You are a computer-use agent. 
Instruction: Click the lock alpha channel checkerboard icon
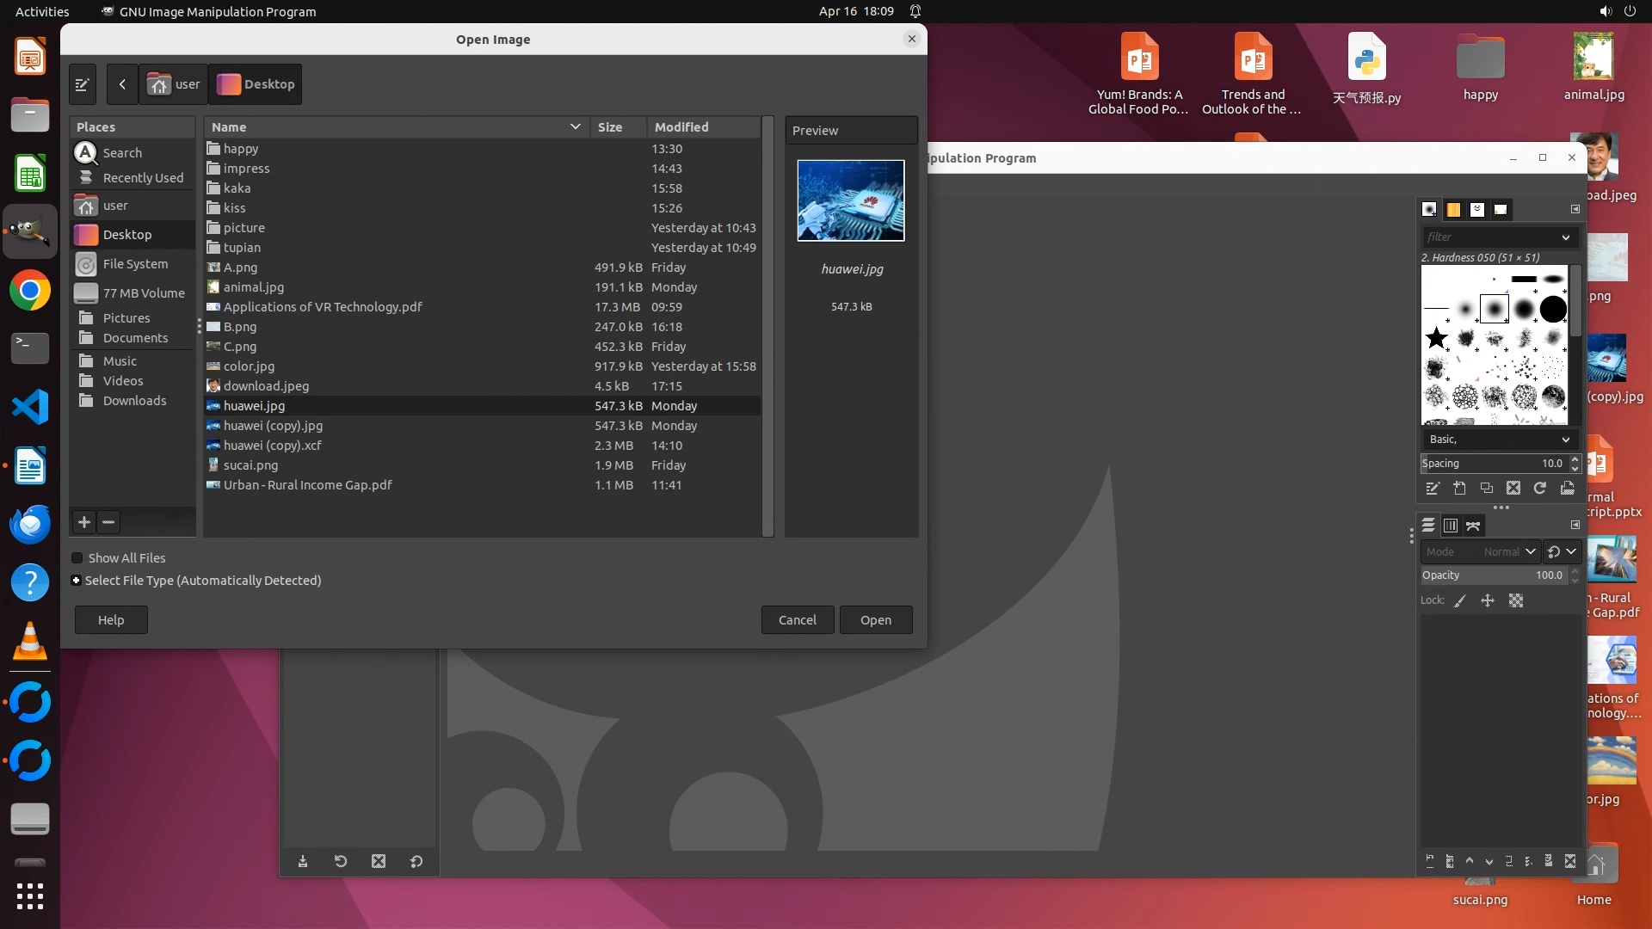(1516, 601)
